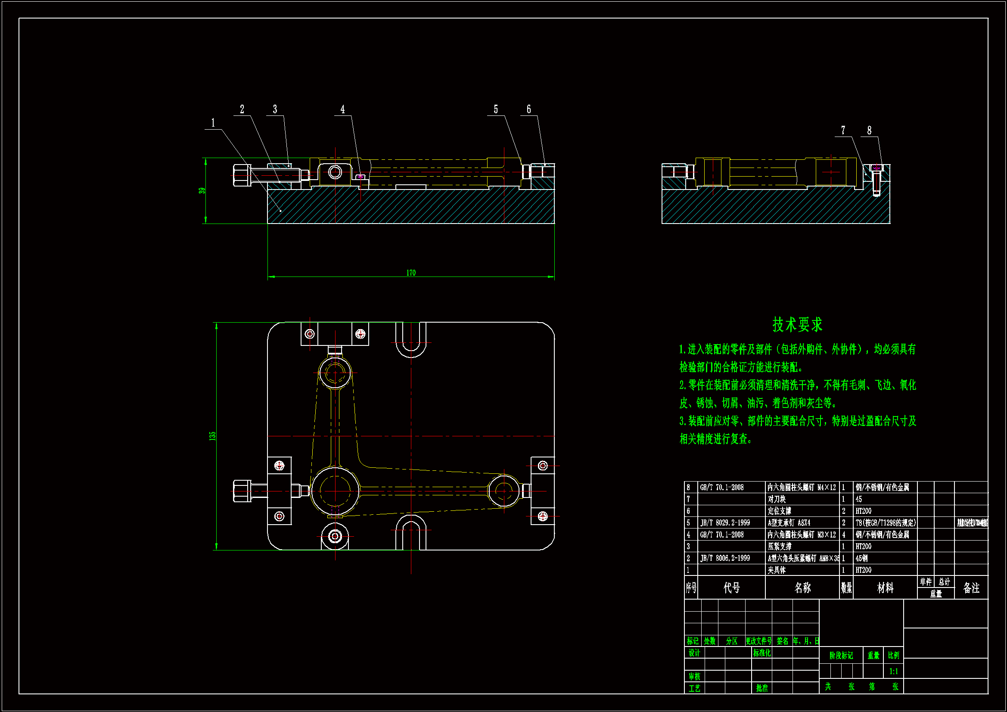
Task: Click material 'HT200' in the 夹具体 row
Action: (x=863, y=570)
